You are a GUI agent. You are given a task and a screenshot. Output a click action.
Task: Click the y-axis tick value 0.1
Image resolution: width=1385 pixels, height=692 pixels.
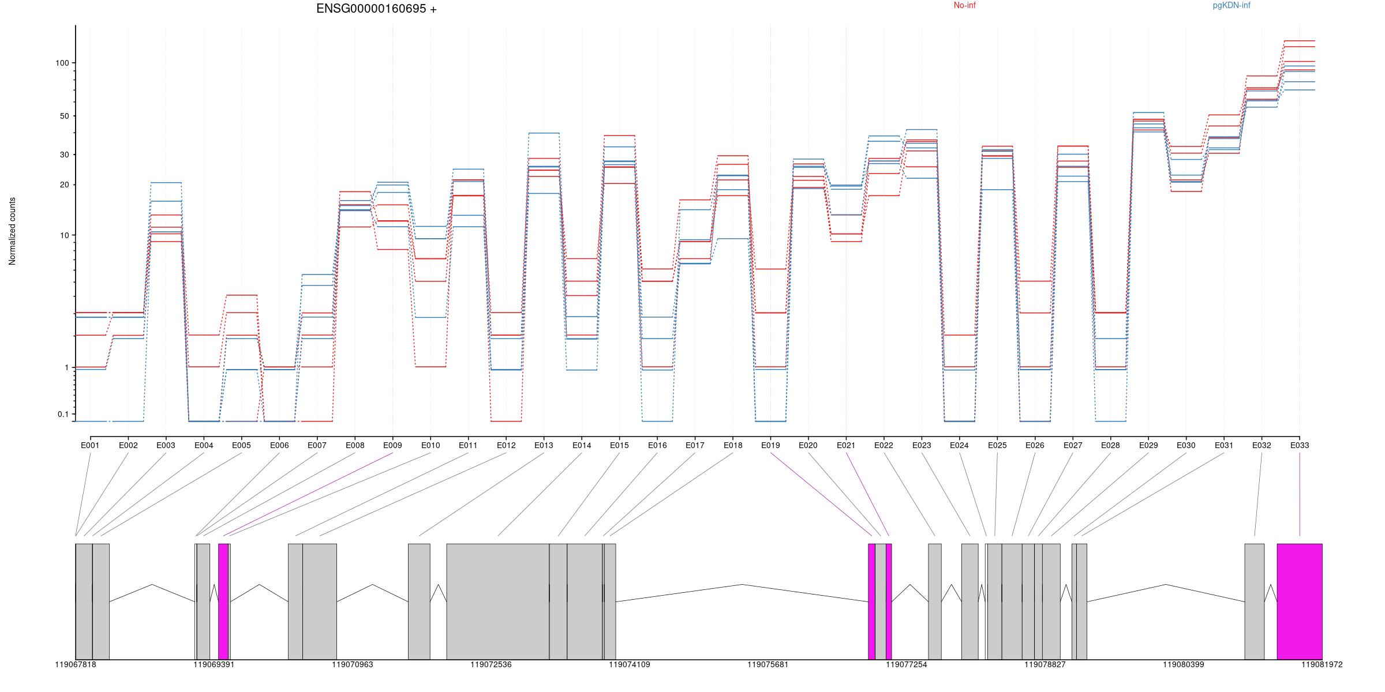pyautogui.click(x=63, y=414)
